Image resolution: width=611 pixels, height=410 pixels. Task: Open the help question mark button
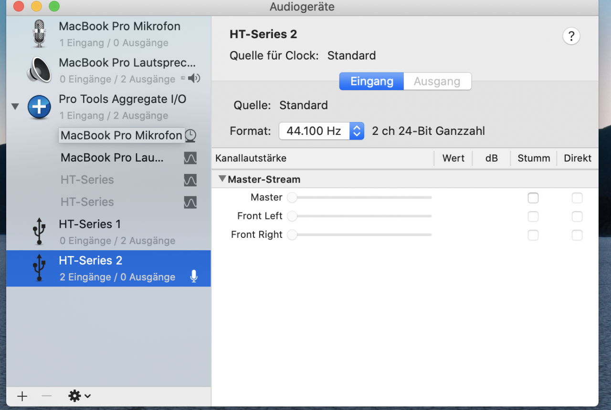pyautogui.click(x=571, y=36)
